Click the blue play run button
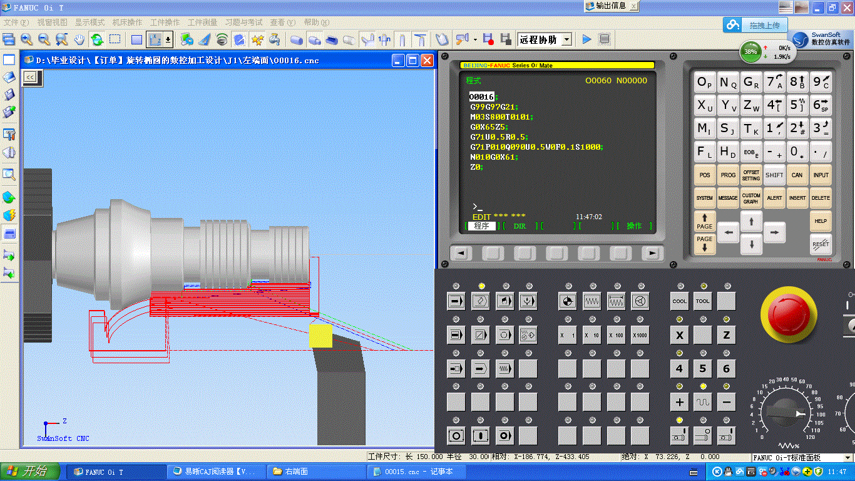Viewport: 855px width, 481px height. click(586, 39)
